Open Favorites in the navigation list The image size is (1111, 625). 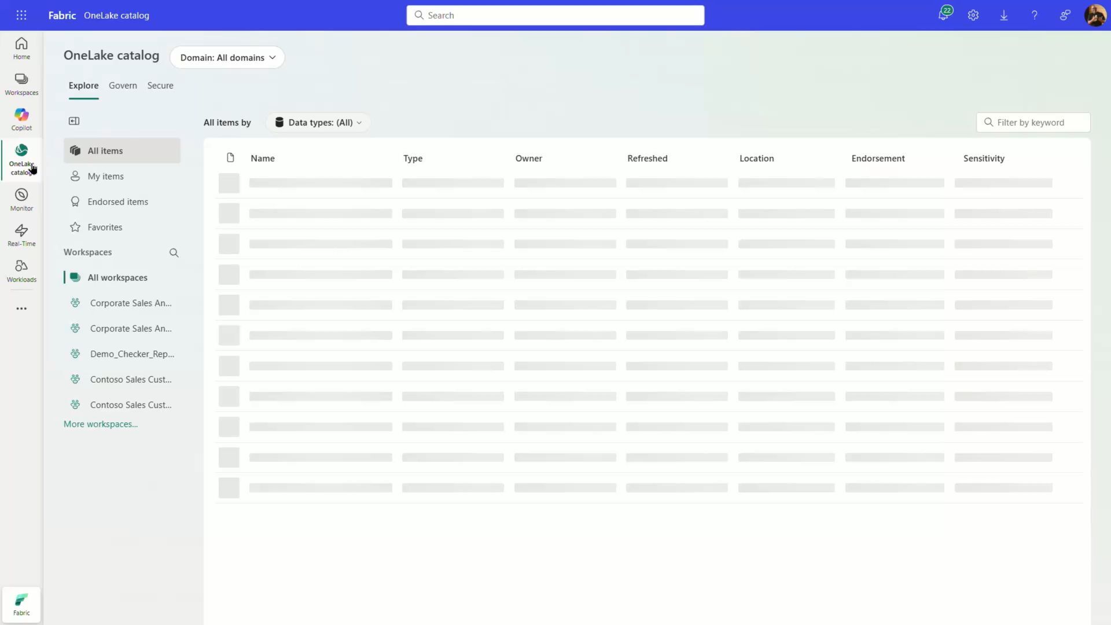(105, 227)
